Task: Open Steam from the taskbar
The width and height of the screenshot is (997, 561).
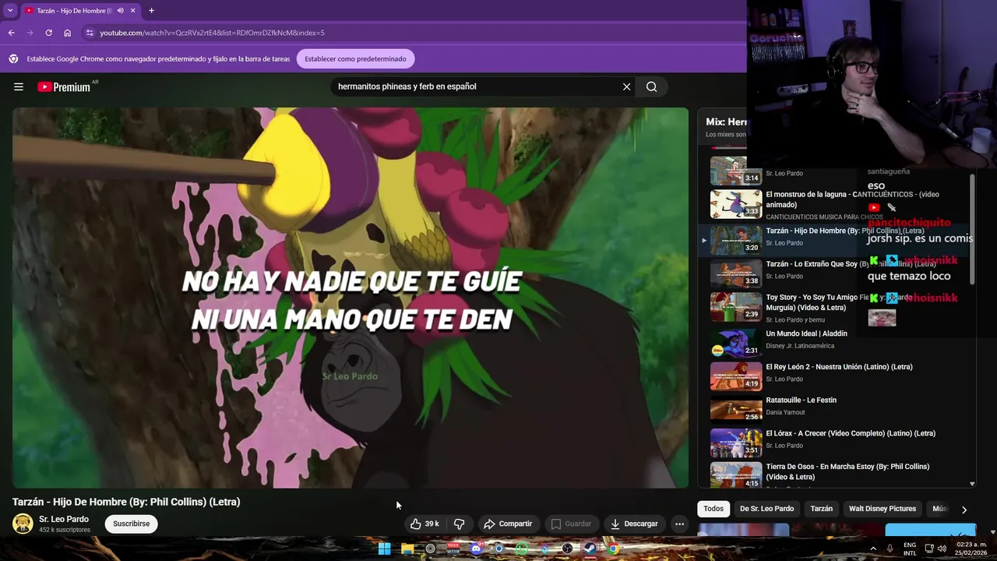Action: pyautogui.click(x=590, y=549)
